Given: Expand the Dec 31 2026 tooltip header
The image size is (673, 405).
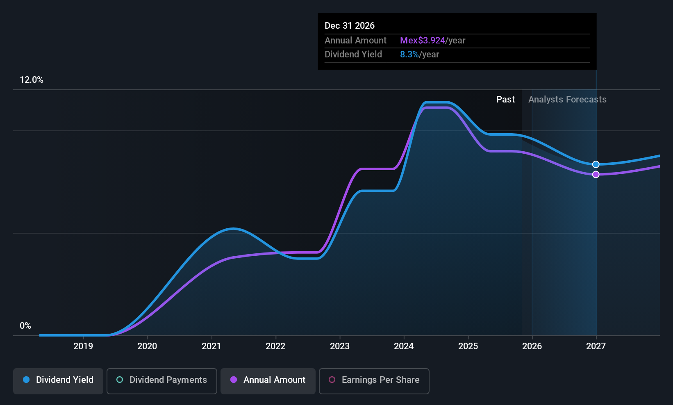Looking at the screenshot, I should coord(350,25).
